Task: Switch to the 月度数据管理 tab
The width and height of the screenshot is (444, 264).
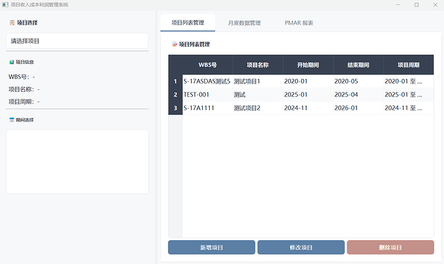Action: click(x=244, y=23)
